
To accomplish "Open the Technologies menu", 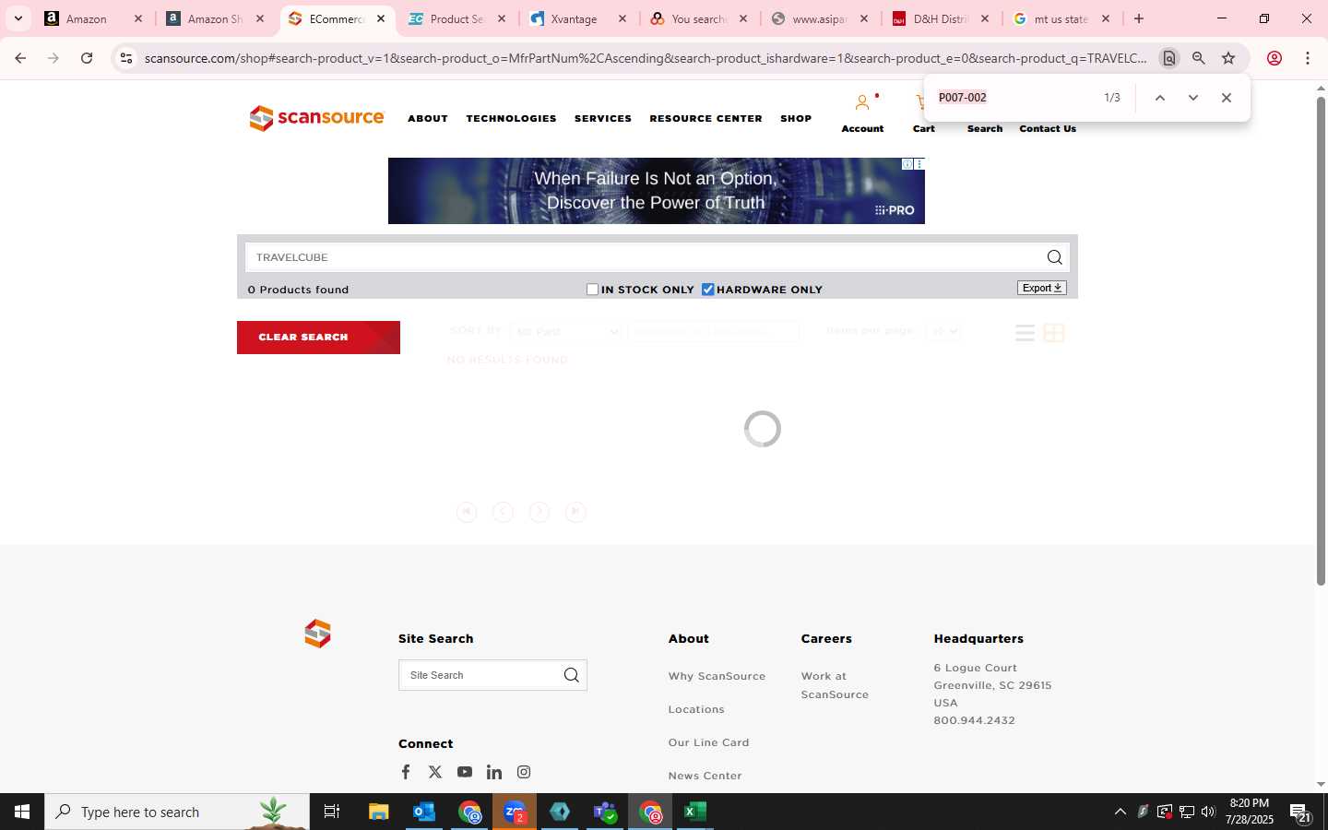I will [x=511, y=118].
